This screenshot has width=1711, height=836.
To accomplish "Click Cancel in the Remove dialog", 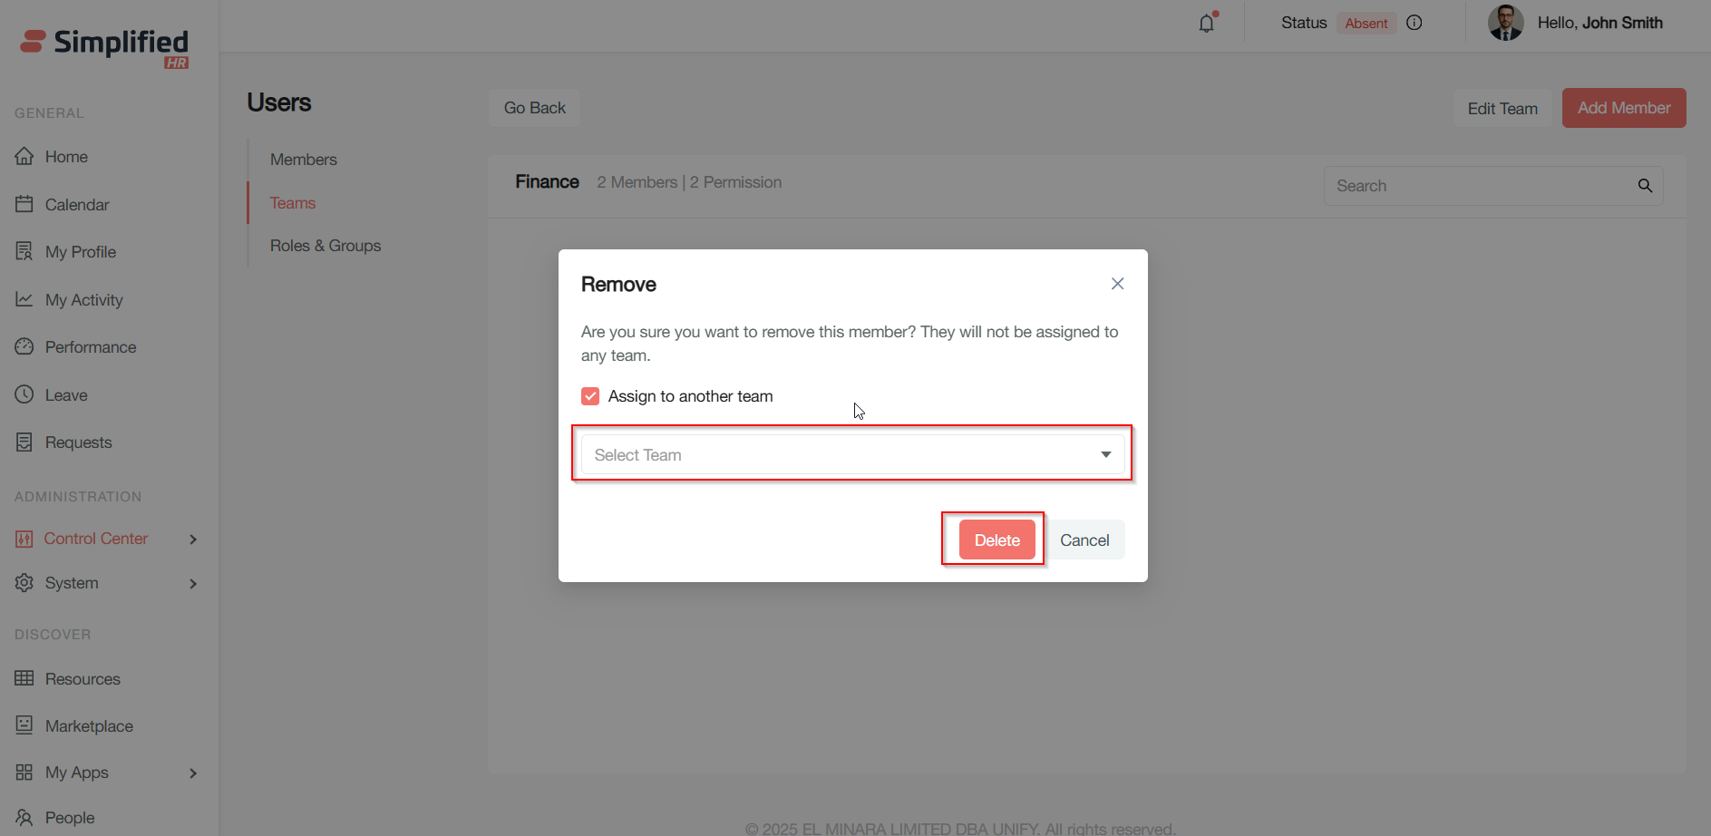I will 1084,540.
